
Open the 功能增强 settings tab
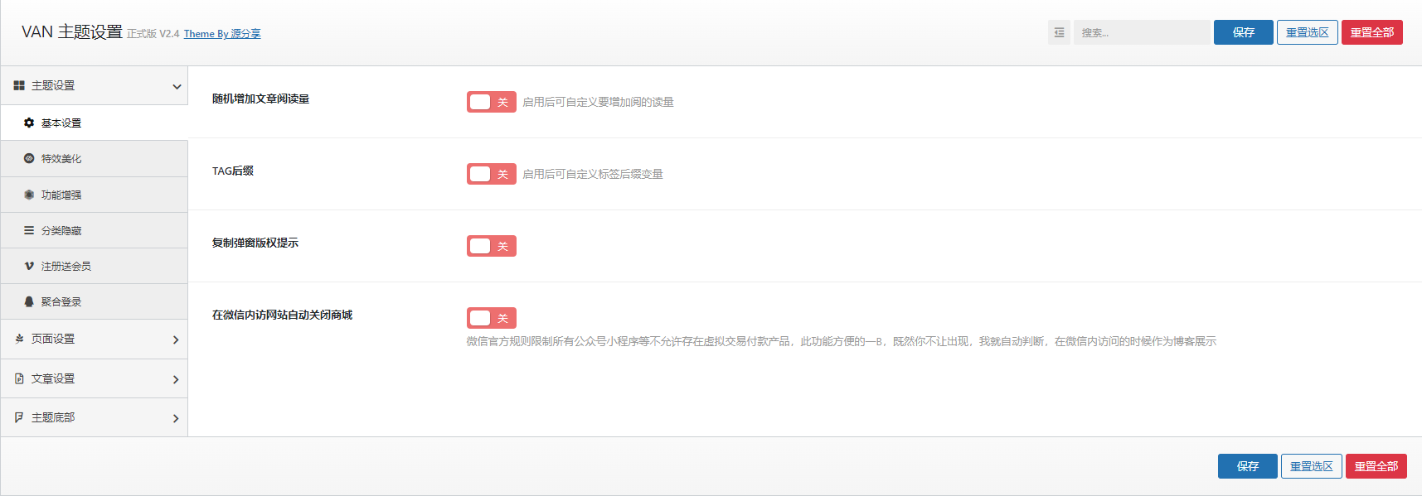click(61, 195)
